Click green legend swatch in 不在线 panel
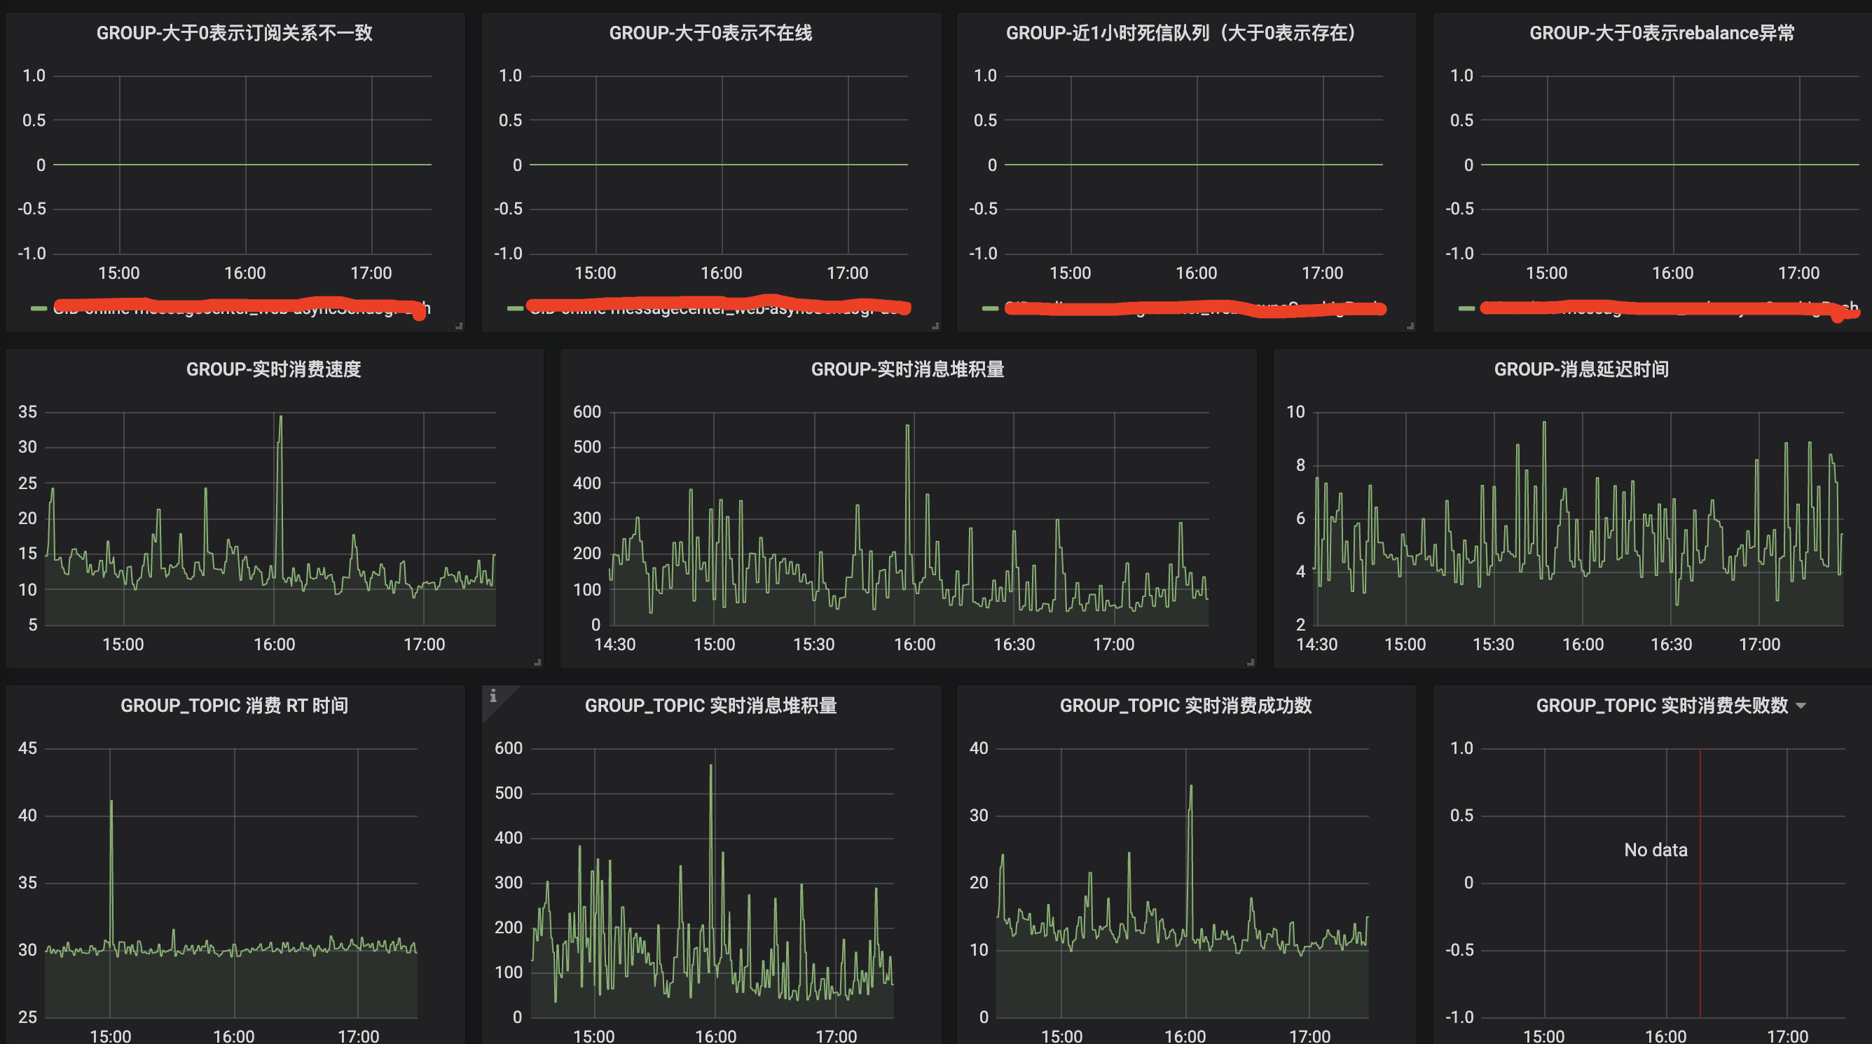This screenshot has width=1872, height=1044. [x=514, y=309]
